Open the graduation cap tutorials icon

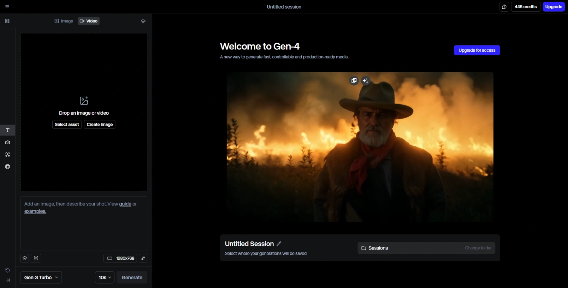point(143,21)
